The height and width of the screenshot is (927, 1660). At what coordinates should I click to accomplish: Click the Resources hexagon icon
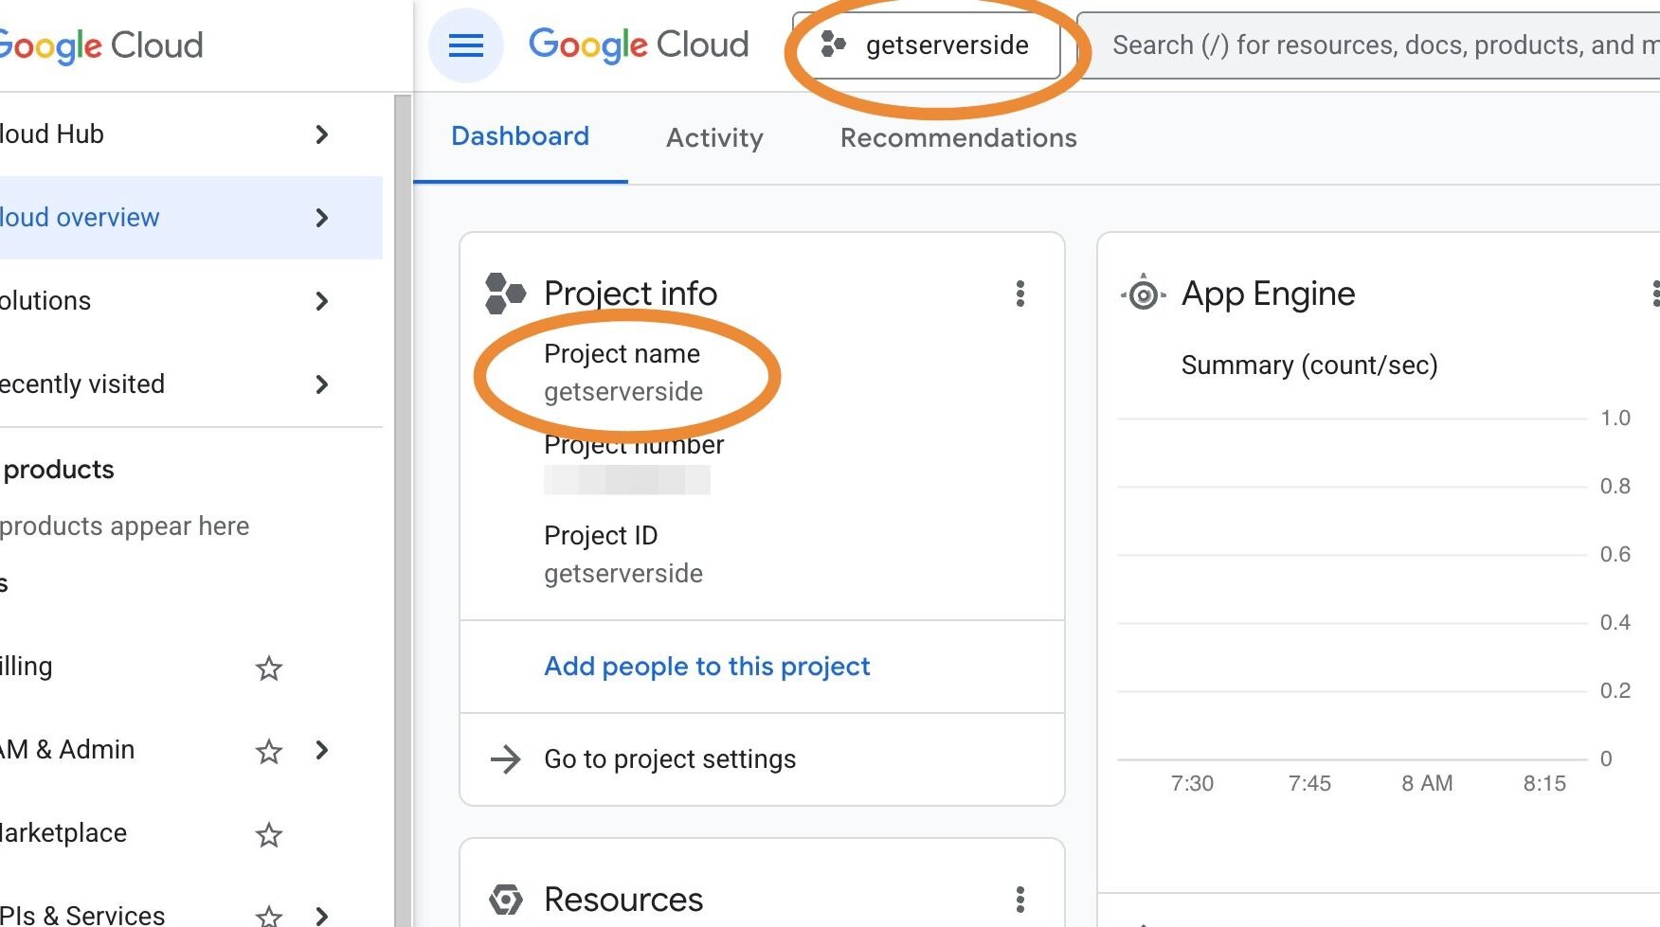(x=505, y=900)
